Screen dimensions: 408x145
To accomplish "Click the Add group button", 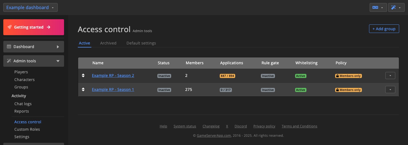I will click(x=384, y=29).
